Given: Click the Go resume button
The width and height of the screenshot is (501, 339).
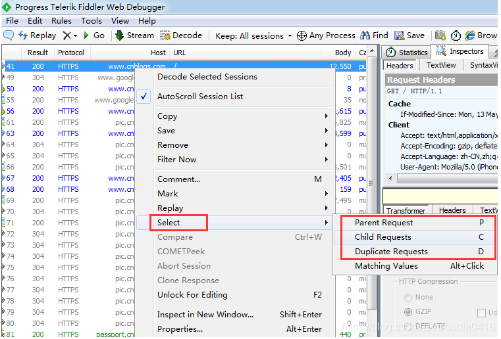Looking at the screenshot, I should (x=94, y=35).
